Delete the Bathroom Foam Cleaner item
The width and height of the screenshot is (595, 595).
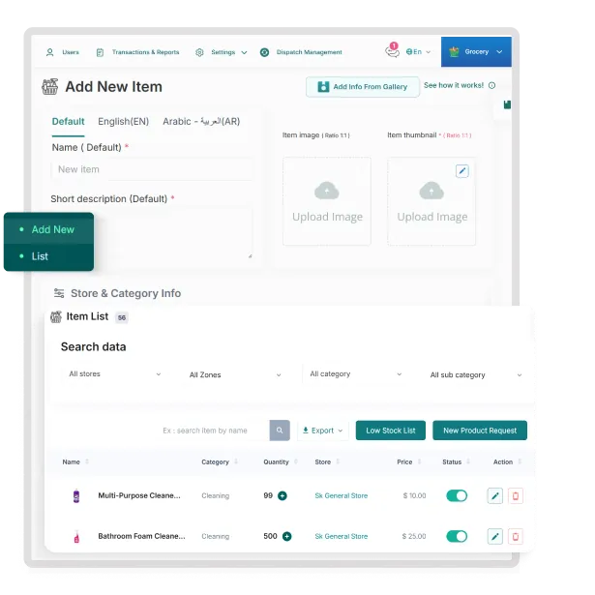pyautogui.click(x=516, y=536)
